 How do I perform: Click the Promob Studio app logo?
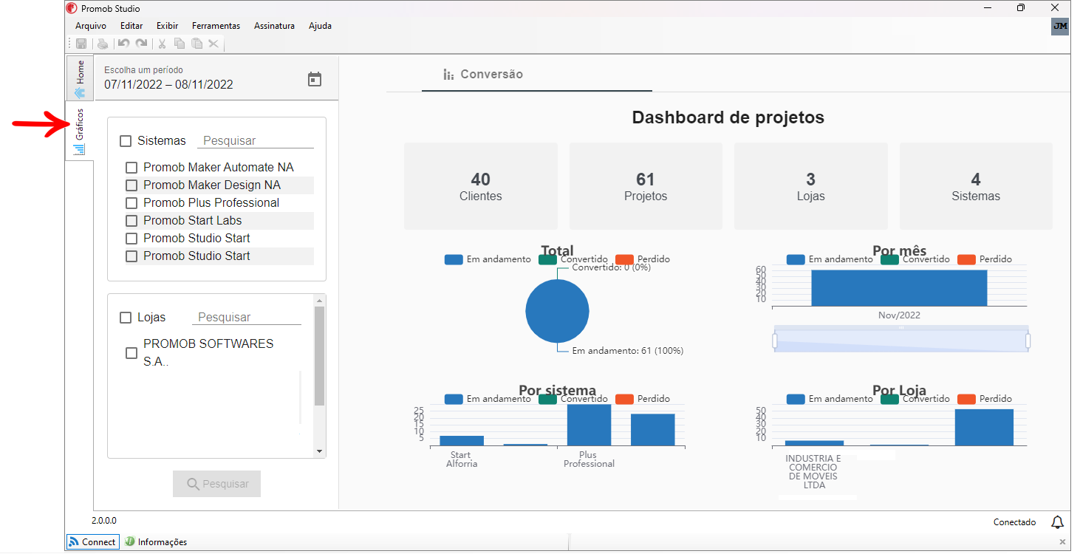click(x=72, y=8)
